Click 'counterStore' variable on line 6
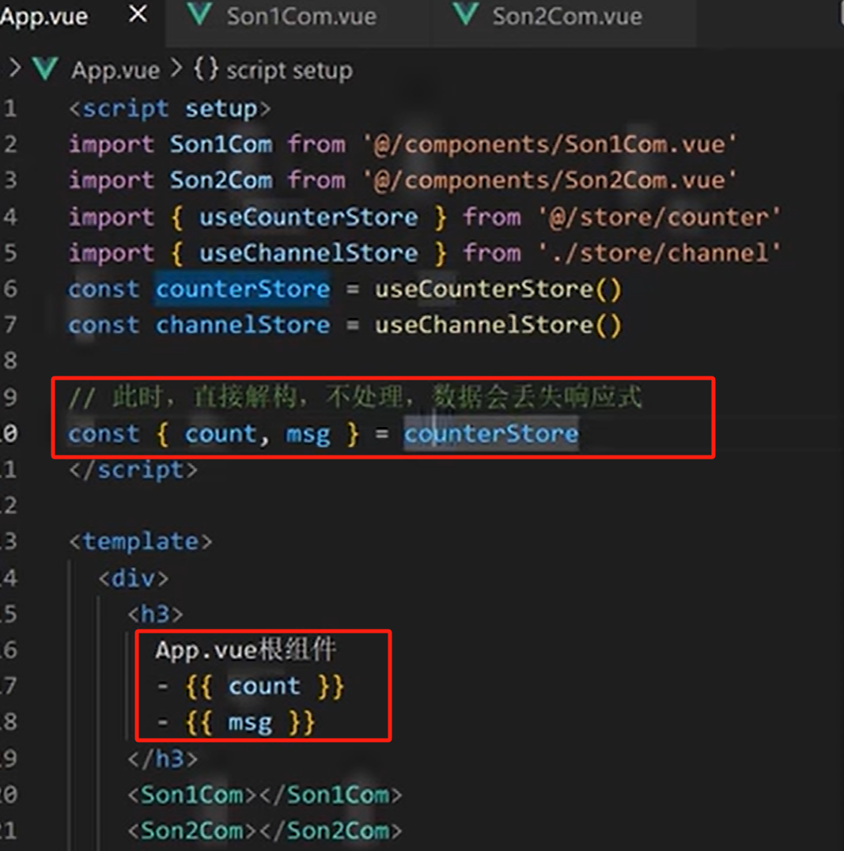The image size is (844, 851). tap(243, 289)
